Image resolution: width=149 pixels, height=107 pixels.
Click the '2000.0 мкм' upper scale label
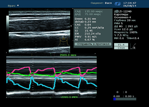[68, 55]
